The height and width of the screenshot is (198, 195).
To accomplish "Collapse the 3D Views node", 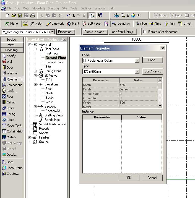I will point(35,75).
